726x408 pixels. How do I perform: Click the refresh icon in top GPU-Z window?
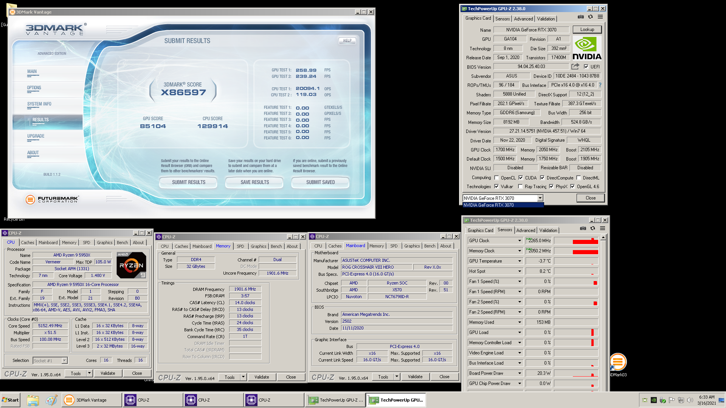coord(590,17)
